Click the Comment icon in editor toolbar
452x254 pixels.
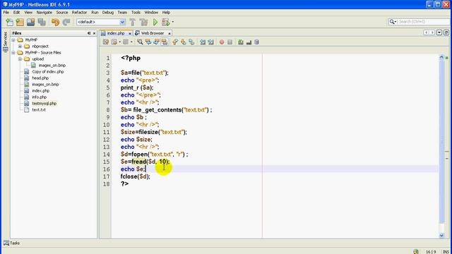(x=241, y=42)
